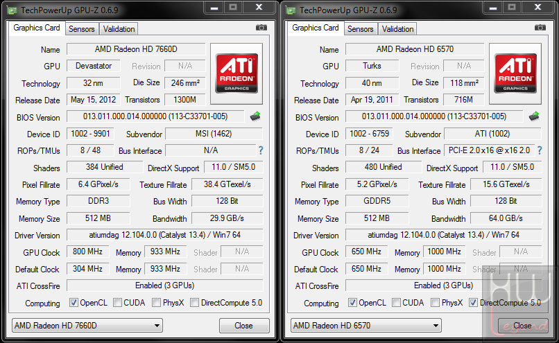
Task: Click the Bus Interface question mark in HD 6570 window
Action: pos(540,150)
